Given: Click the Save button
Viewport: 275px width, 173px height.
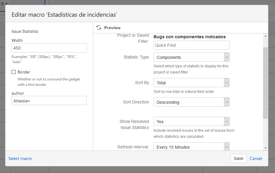Looking at the screenshot, I should tap(238, 158).
